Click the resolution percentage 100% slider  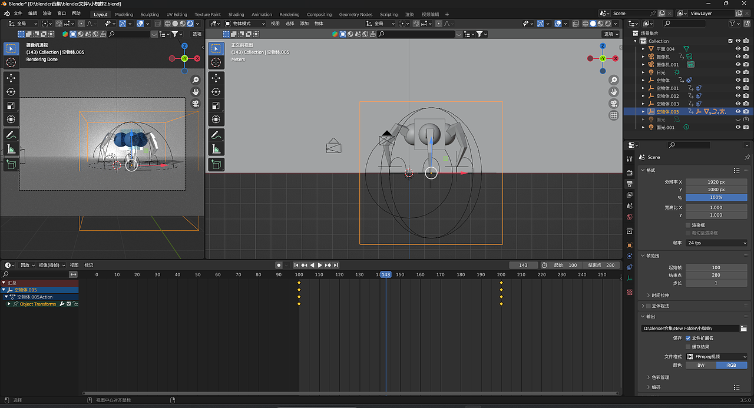(716, 197)
